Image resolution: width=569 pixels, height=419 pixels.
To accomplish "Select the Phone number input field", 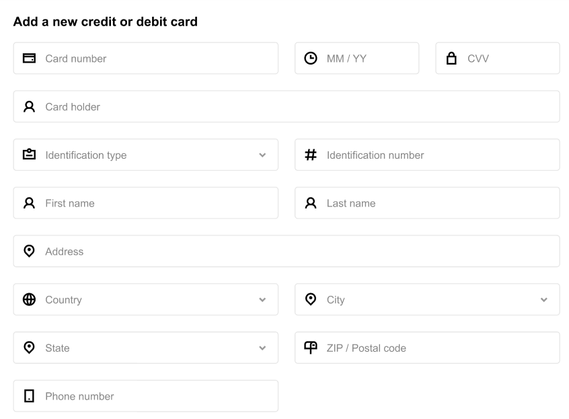I will click(x=146, y=395).
